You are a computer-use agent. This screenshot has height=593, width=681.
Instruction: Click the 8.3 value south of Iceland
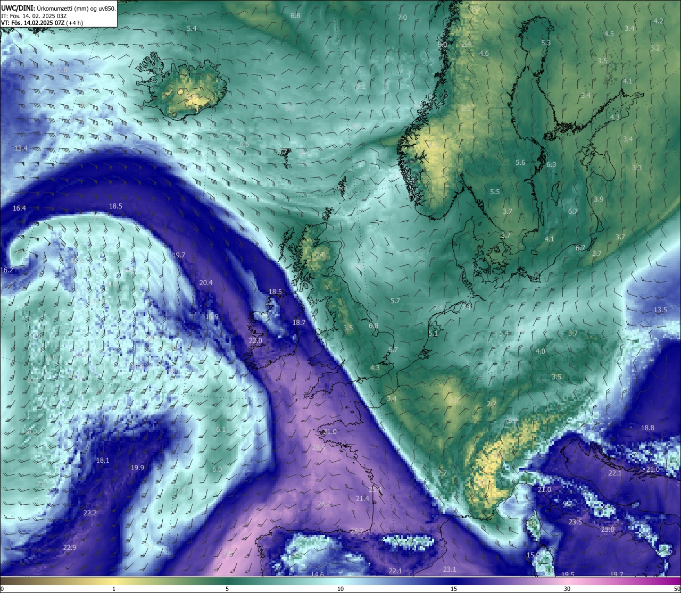(x=290, y=108)
